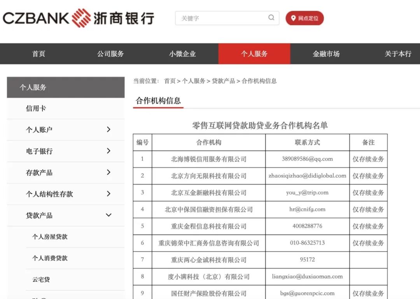Expand the 个人结构性存款 chevron
The image size is (420, 299).
pos(108,194)
